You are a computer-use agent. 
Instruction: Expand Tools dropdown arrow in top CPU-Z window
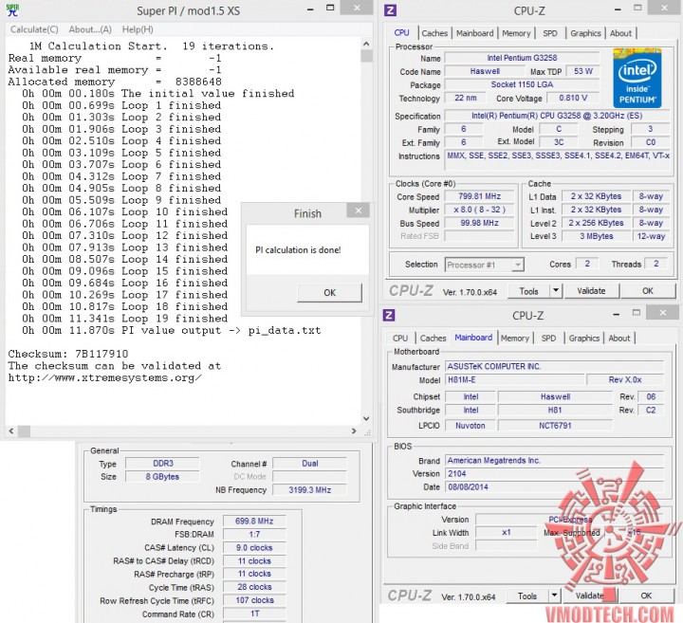(x=556, y=291)
